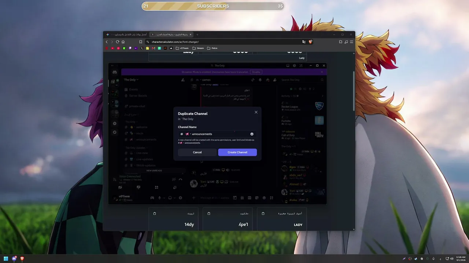Open the private-chat channel

pyautogui.click(x=137, y=106)
